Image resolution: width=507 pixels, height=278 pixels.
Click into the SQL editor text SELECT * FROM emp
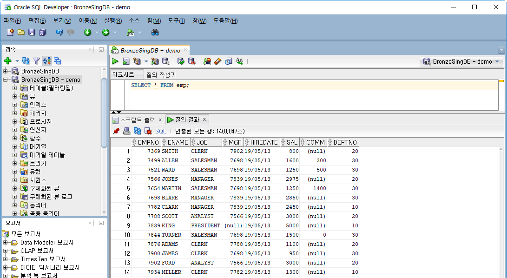[160, 85]
